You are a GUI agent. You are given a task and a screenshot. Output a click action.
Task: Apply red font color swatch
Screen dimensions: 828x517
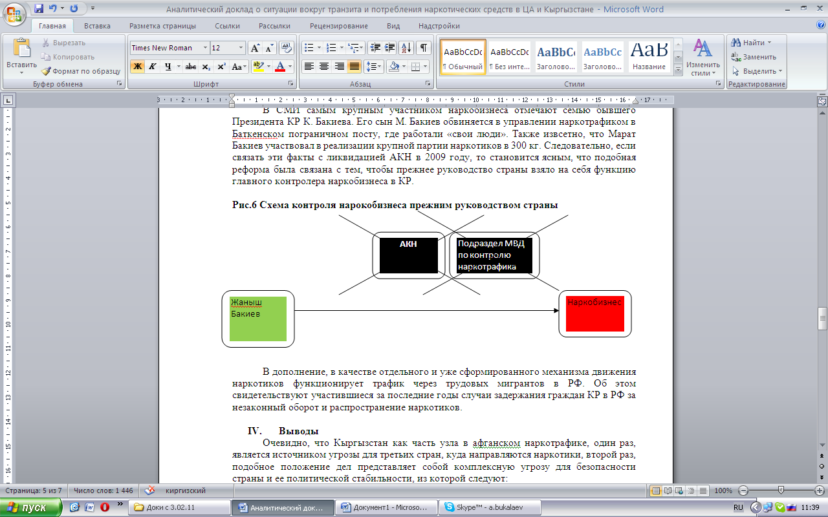click(279, 66)
